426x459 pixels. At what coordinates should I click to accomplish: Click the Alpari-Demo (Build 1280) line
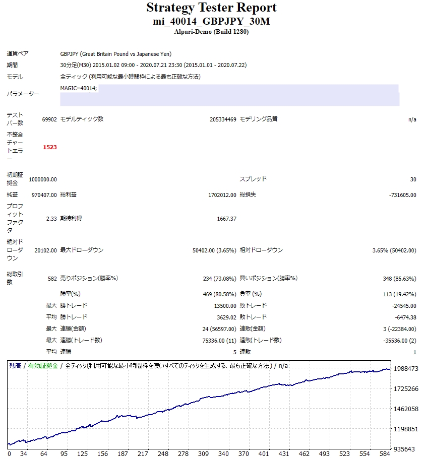click(x=211, y=32)
